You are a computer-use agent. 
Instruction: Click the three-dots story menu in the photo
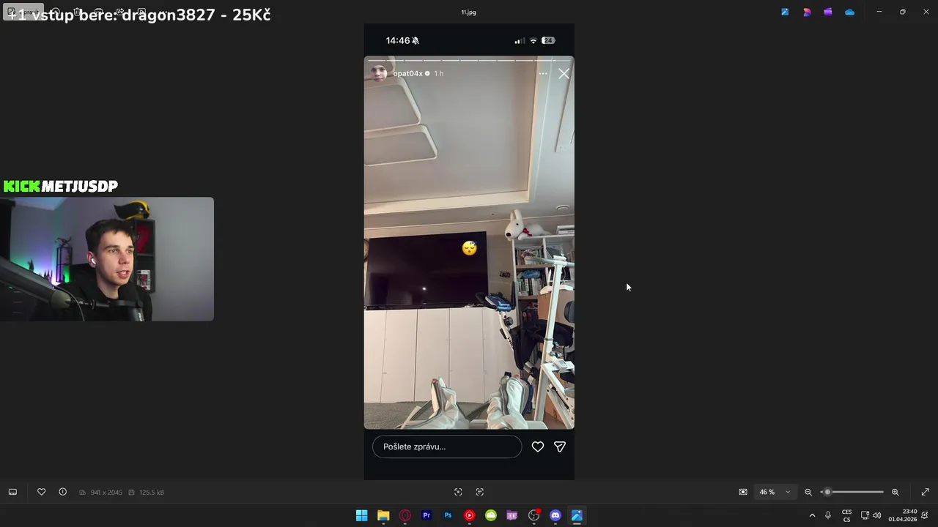tap(543, 73)
